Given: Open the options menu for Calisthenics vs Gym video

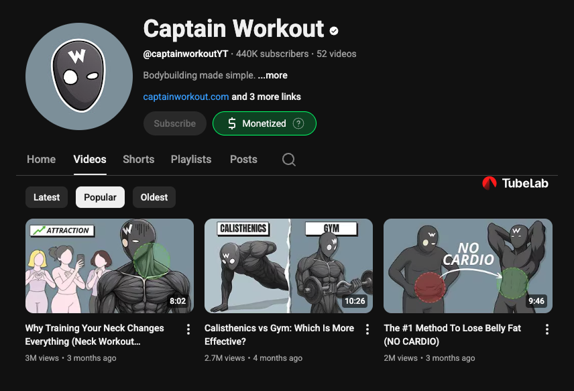Looking at the screenshot, I should (x=367, y=329).
